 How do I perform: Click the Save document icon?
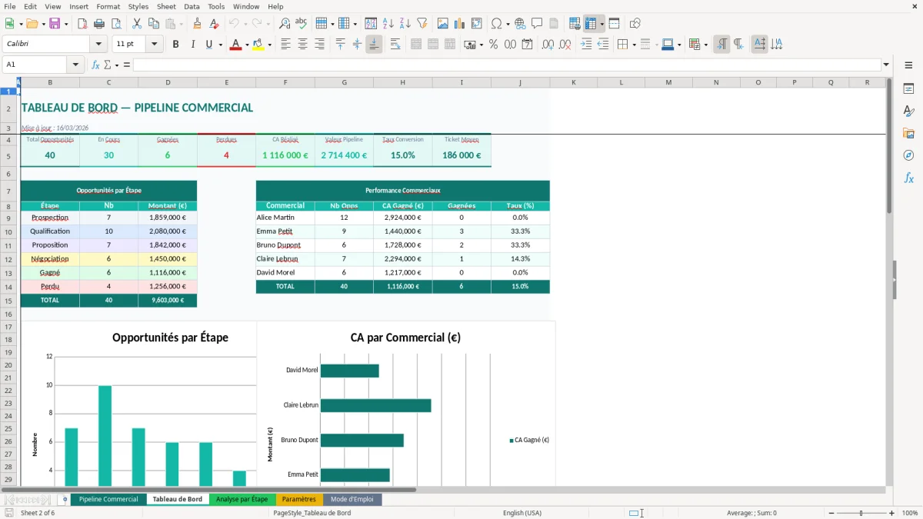pyautogui.click(x=55, y=24)
